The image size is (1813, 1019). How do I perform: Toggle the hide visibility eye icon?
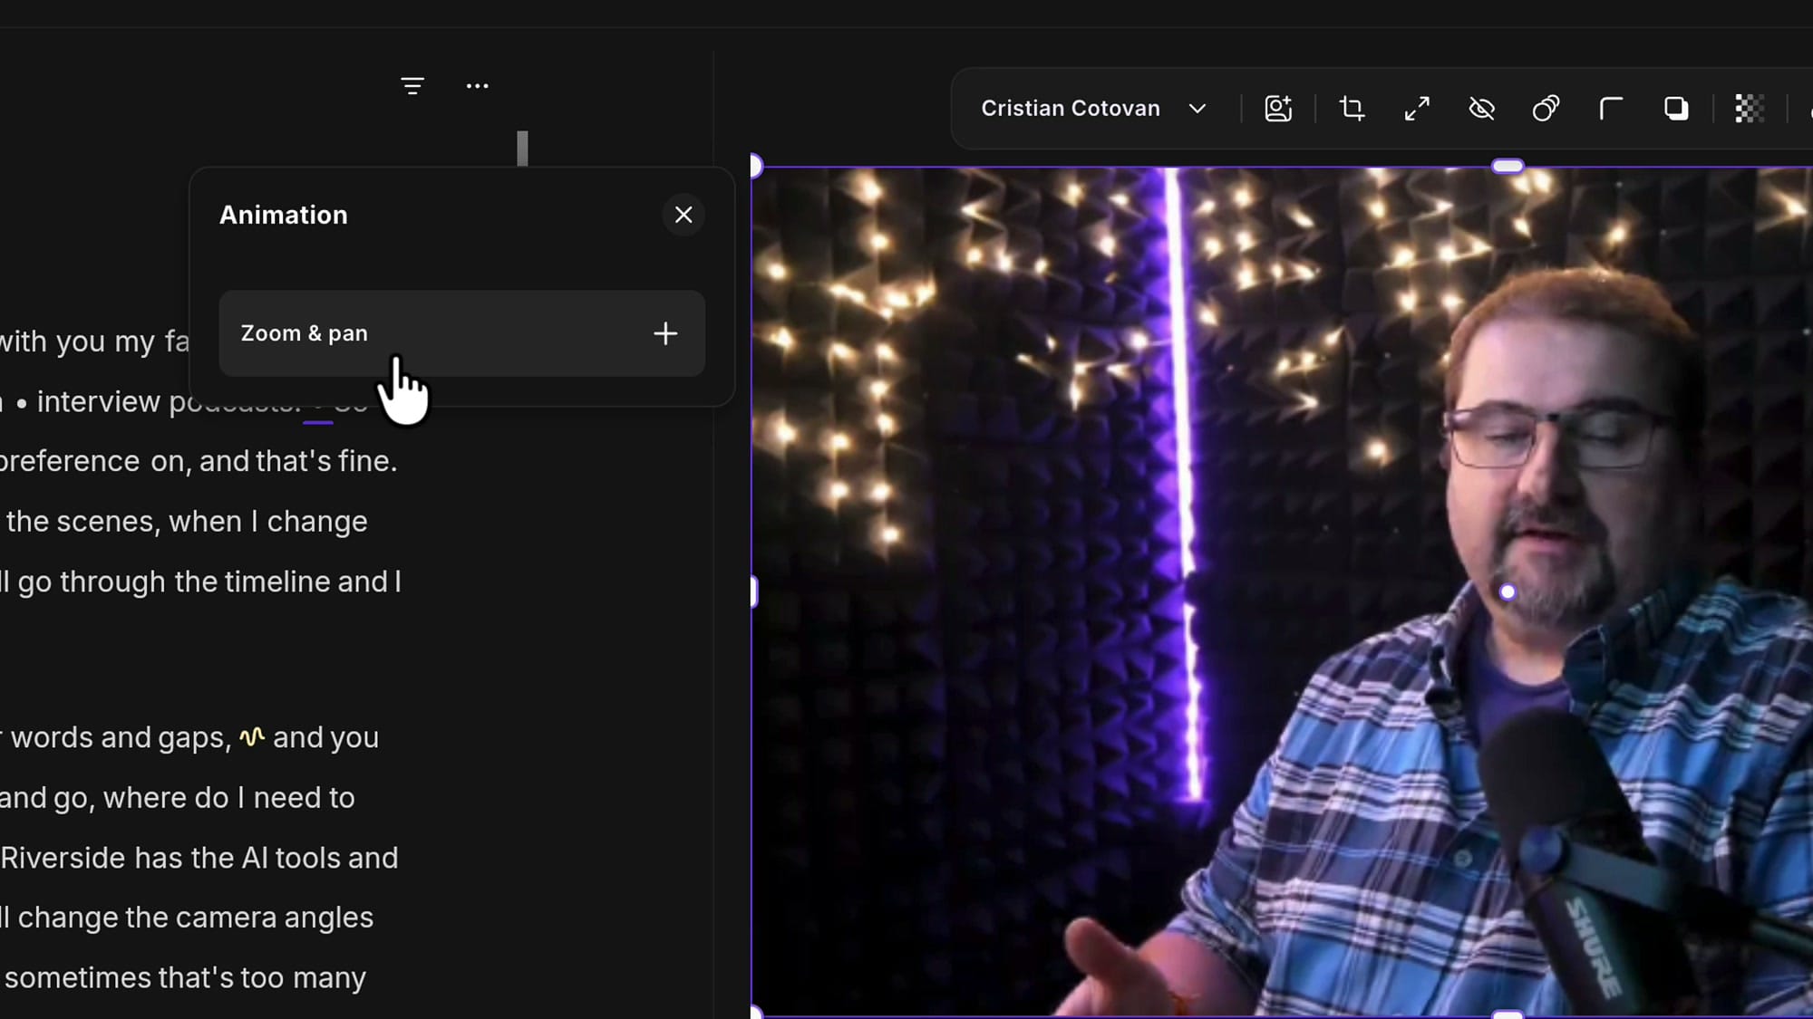pos(1481,109)
